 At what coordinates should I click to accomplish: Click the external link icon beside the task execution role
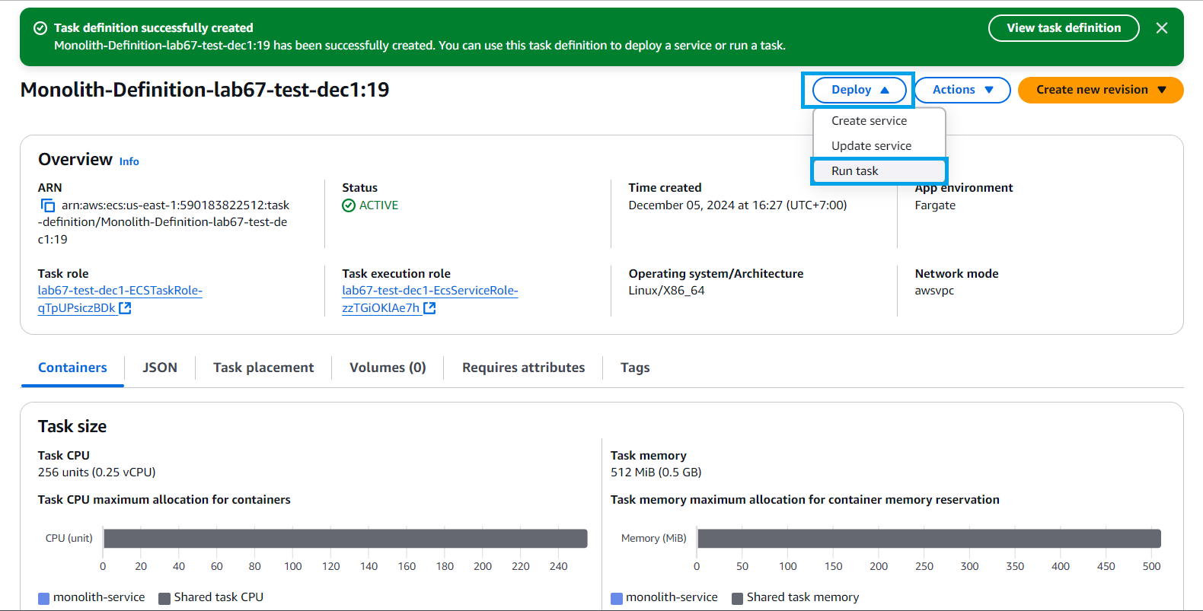(x=429, y=308)
